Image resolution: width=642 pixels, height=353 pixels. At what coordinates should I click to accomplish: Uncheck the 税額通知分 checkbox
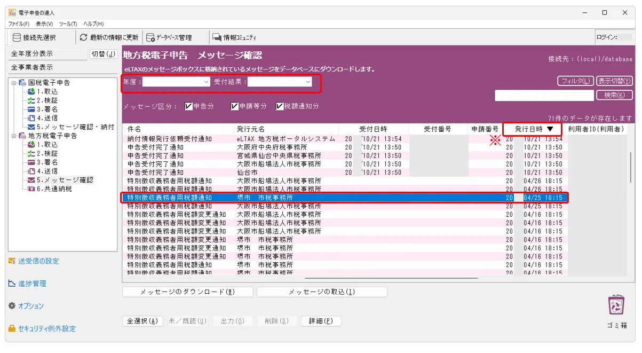tap(279, 106)
